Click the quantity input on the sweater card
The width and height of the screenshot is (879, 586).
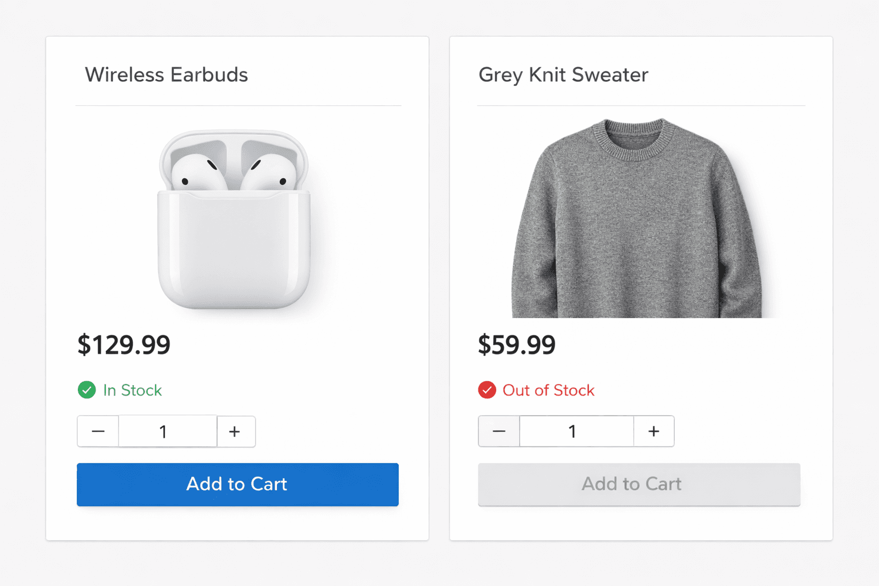click(576, 431)
